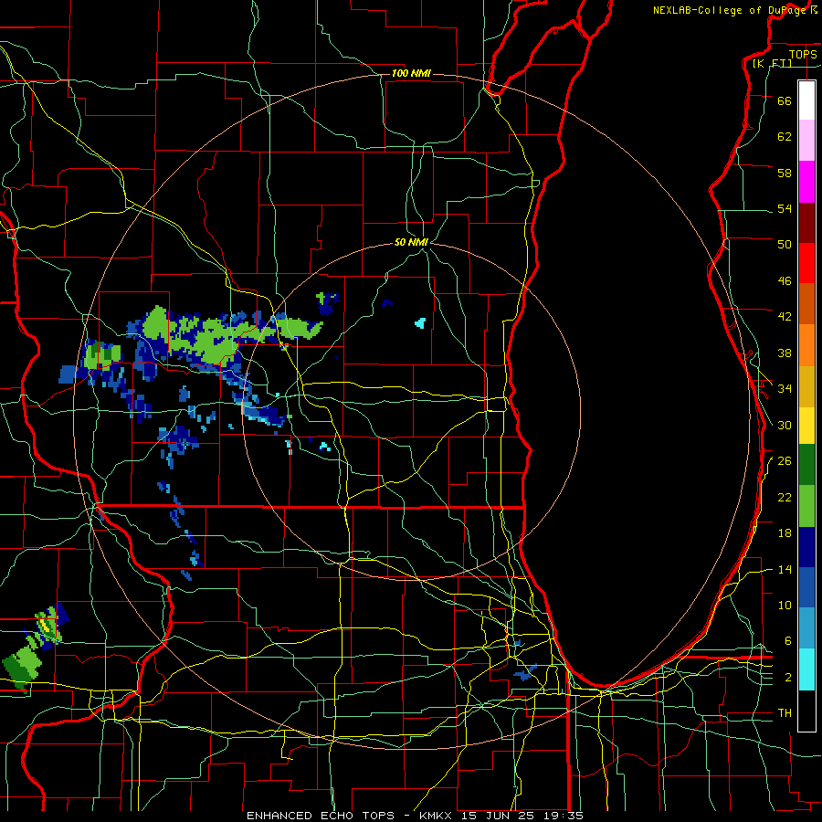Click the white swatch in the tops legend

(x=806, y=100)
